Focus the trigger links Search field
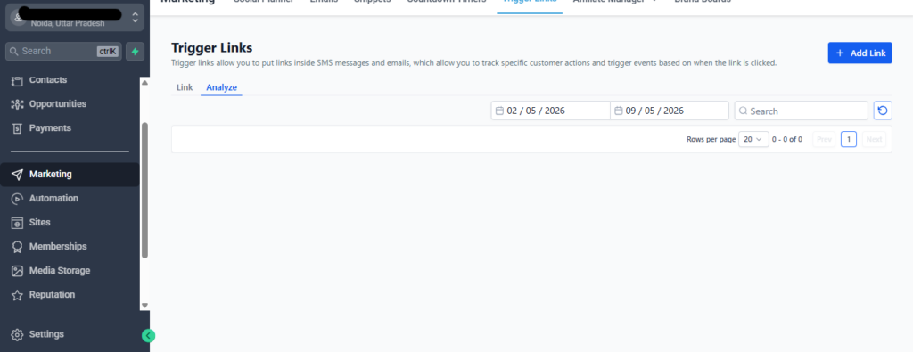913x352 pixels. (x=802, y=111)
